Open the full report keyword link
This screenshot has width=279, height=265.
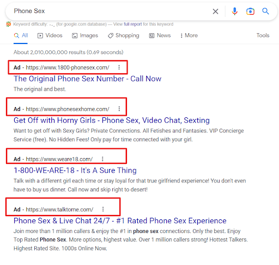click(x=132, y=24)
